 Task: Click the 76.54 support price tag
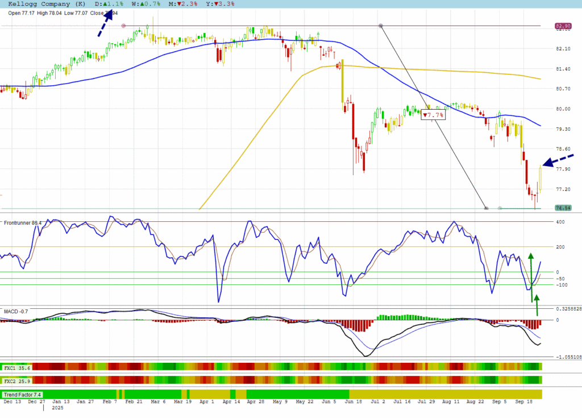[563, 208]
